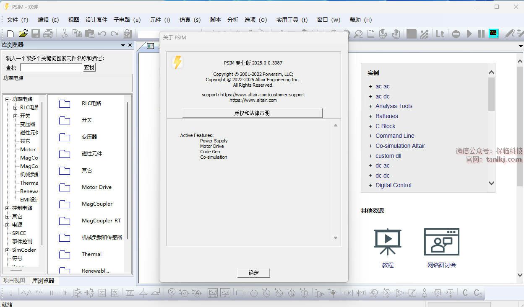Select the SPICE tree item
The width and height of the screenshot is (524, 307).
[19, 233]
